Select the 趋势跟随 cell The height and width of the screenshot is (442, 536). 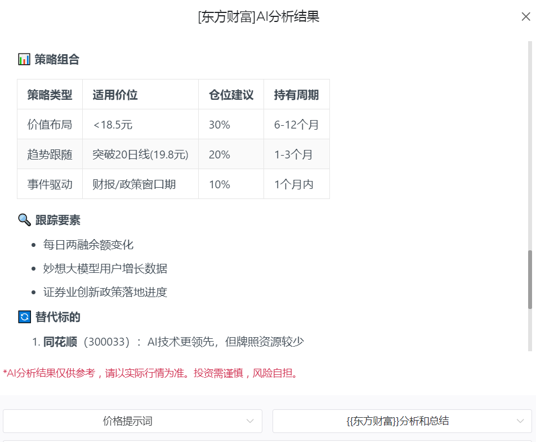click(50, 154)
